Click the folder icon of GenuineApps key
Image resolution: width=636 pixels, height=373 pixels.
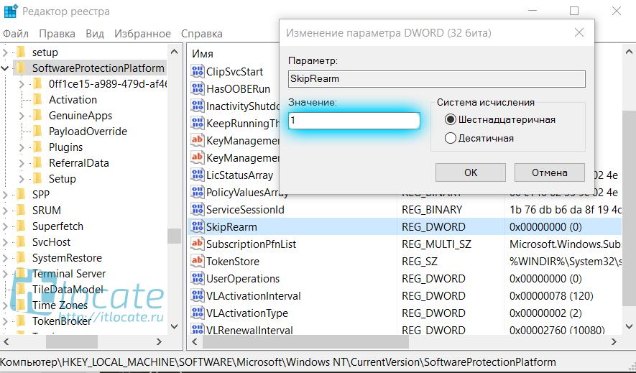click(37, 116)
